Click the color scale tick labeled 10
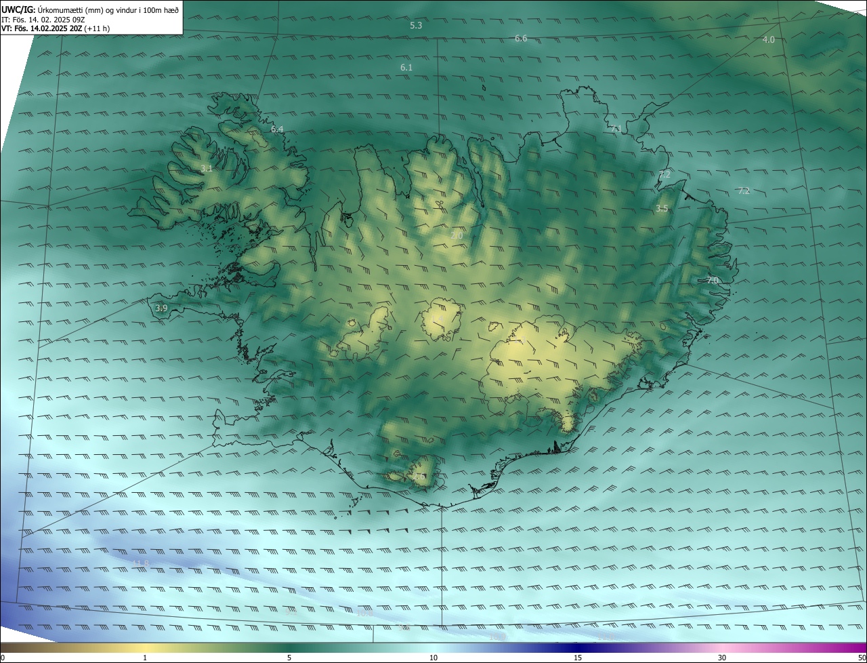Viewport: 867px width, 663px height. point(433,658)
